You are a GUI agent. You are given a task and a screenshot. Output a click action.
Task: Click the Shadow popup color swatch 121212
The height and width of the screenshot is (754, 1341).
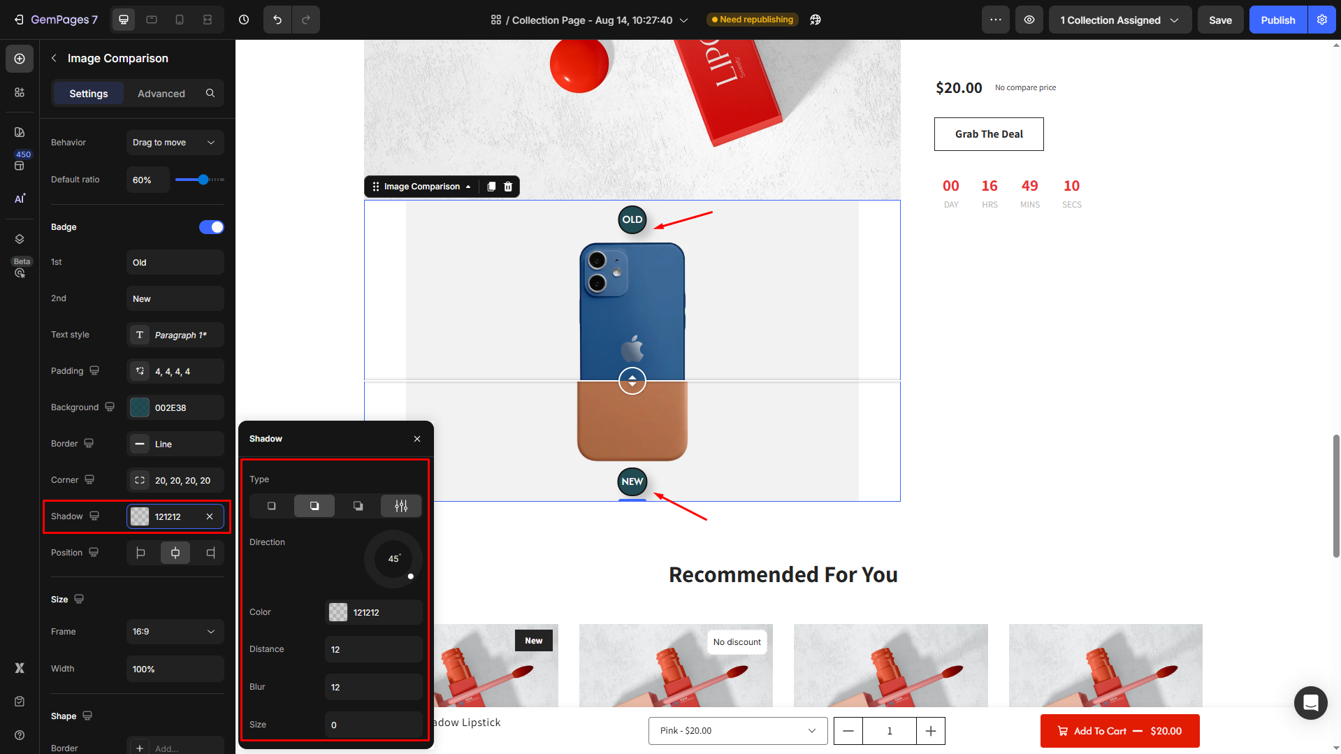pos(338,612)
